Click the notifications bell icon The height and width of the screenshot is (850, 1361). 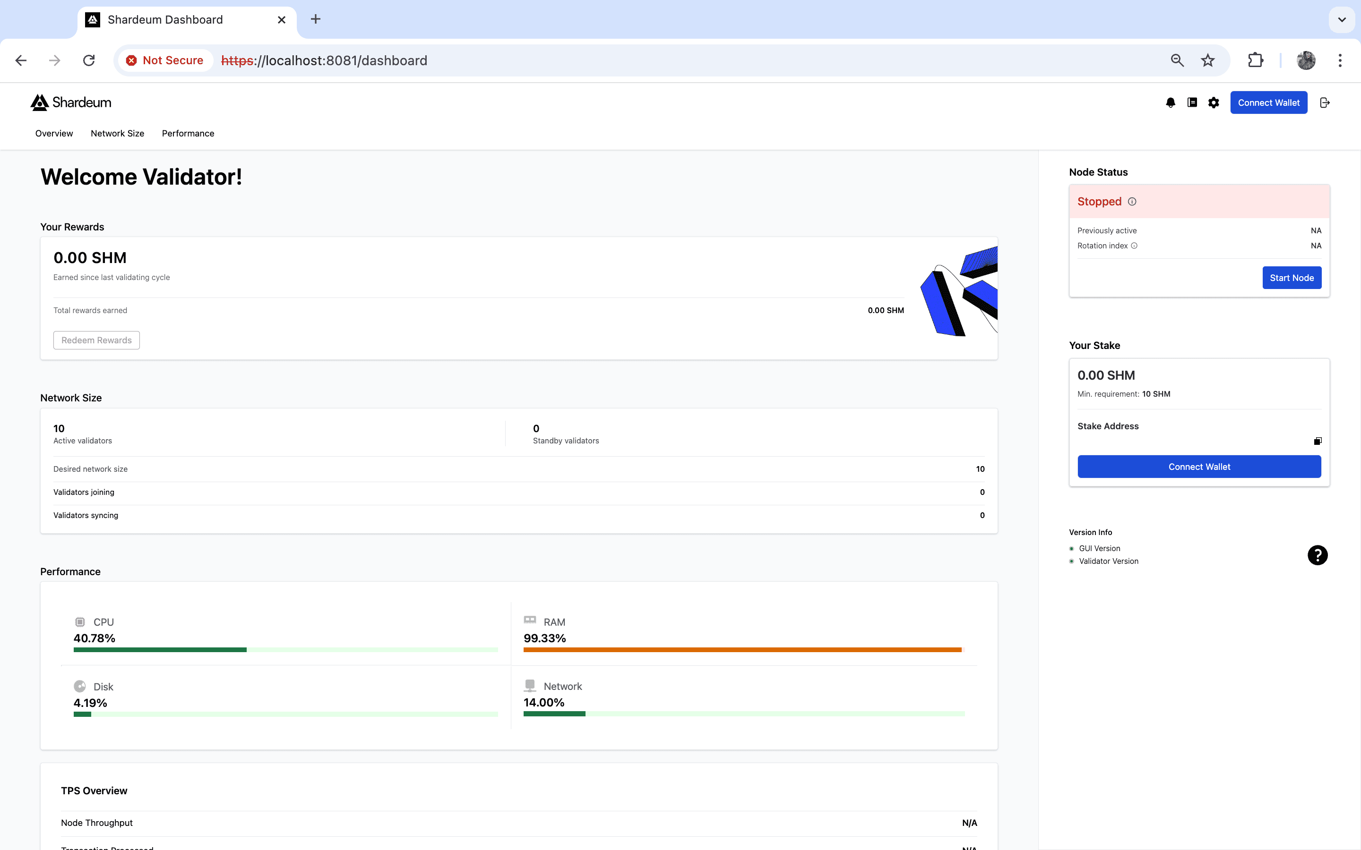pyautogui.click(x=1171, y=102)
